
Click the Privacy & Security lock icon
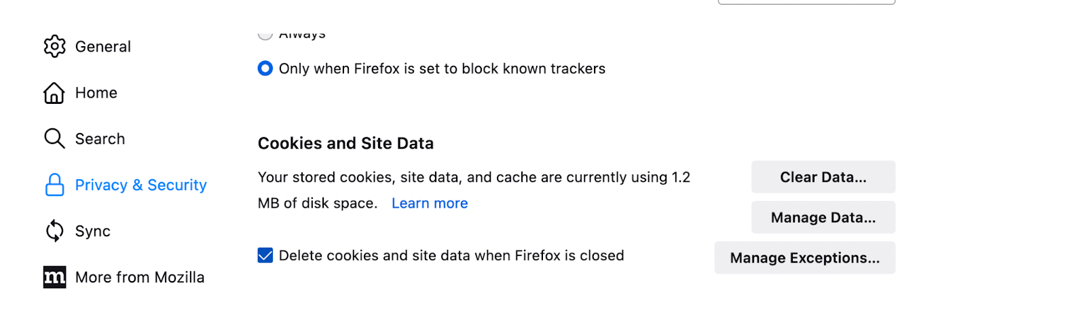(54, 185)
